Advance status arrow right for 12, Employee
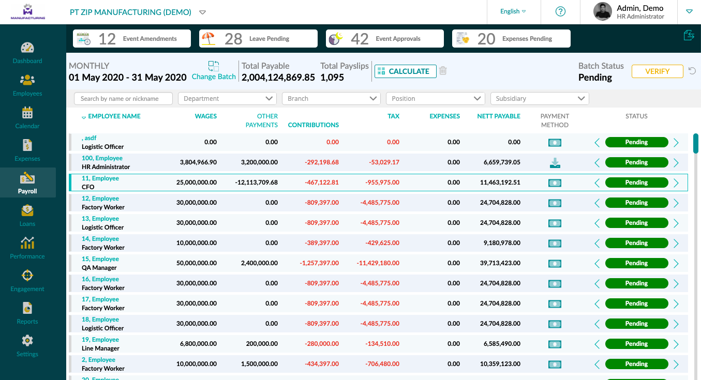 coord(676,203)
